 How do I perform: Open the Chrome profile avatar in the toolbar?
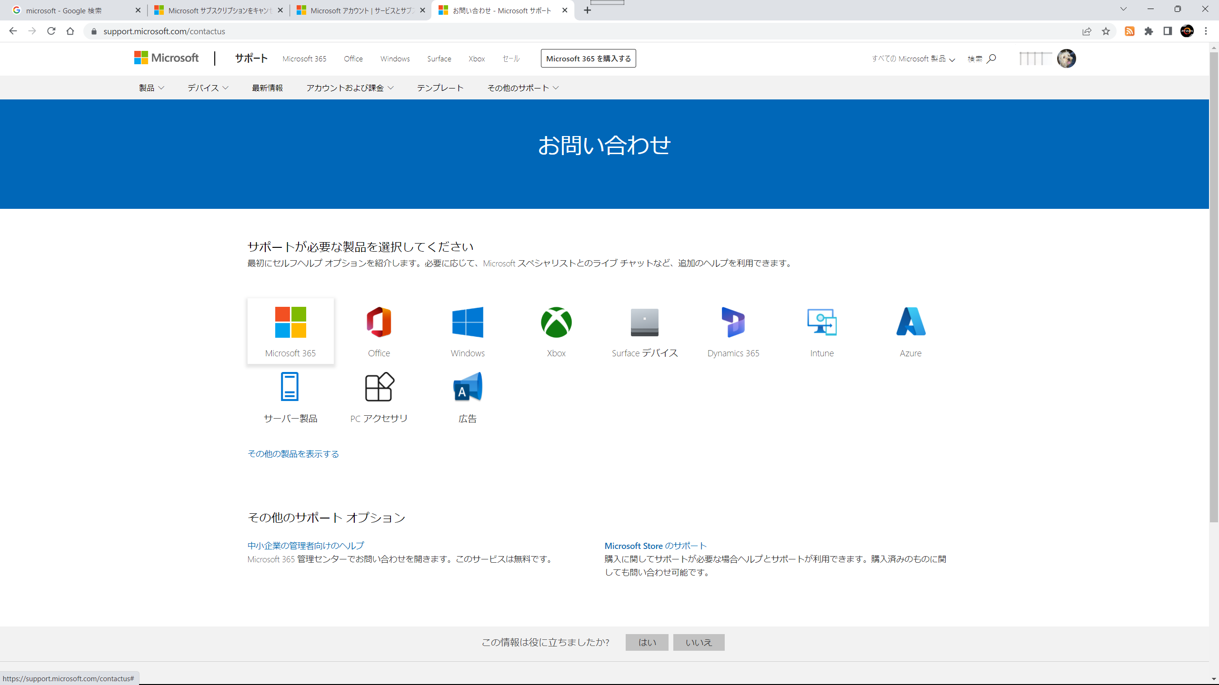[x=1187, y=31]
